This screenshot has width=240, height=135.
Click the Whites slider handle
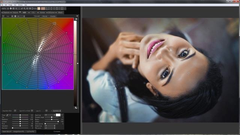tap(58, 121)
